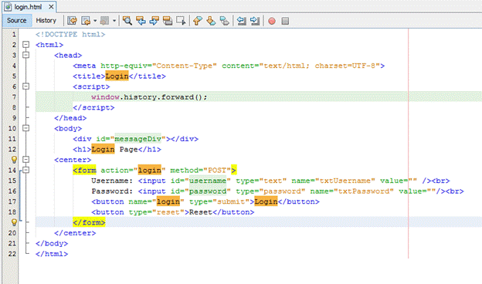The height and width of the screenshot is (284, 482).
Task: Click the highlighted closing form tag
Action: tap(89, 222)
